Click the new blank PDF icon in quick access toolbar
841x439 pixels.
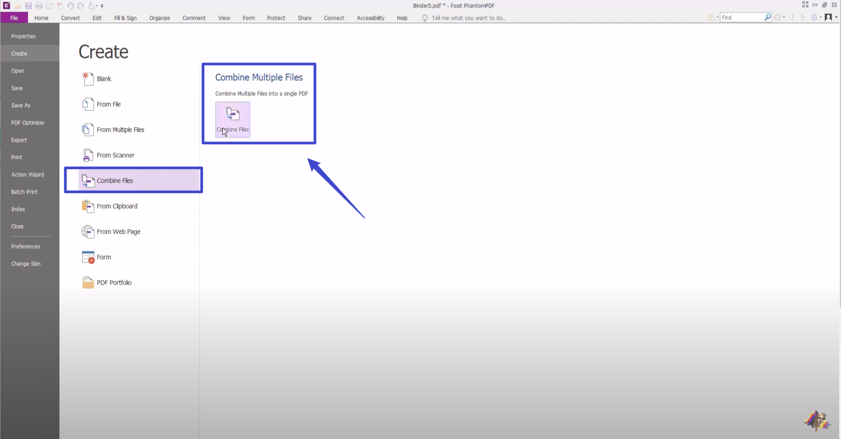click(60, 6)
